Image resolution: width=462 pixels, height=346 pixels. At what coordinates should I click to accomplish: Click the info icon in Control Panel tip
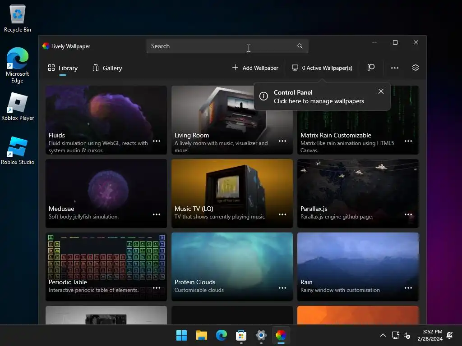[x=263, y=96]
